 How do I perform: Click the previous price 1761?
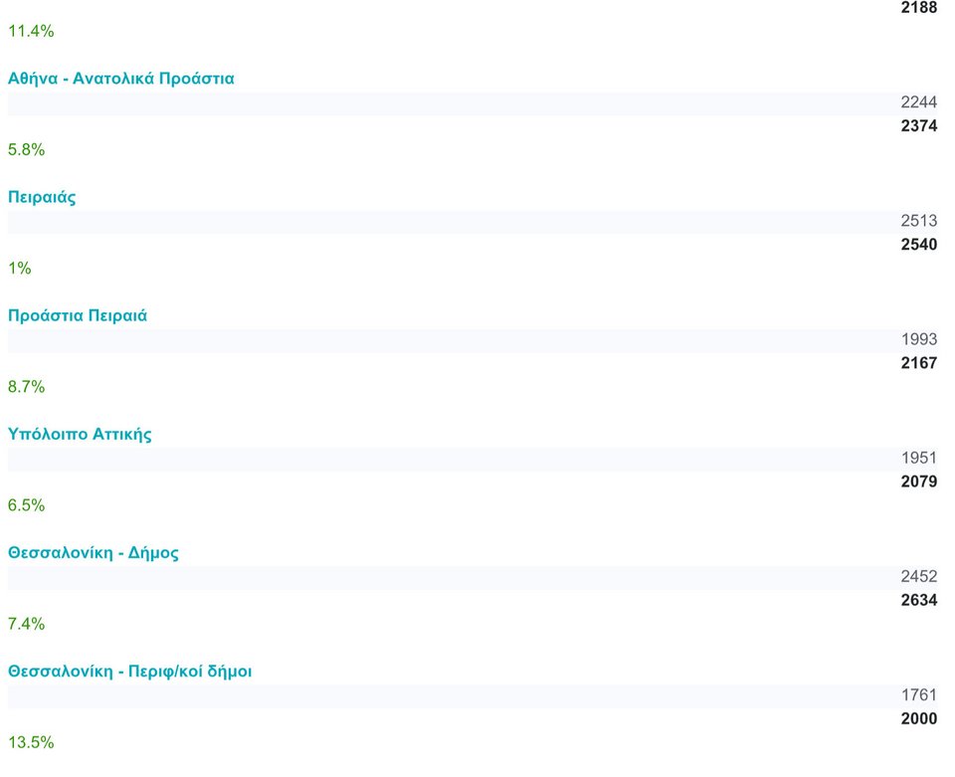pos(918,694)
